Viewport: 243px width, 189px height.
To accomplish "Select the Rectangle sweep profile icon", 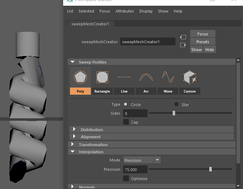I will click(x=102, y=77).
